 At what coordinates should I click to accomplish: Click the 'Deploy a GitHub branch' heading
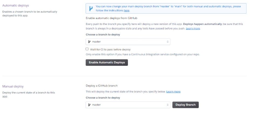[x=102, y=86]
